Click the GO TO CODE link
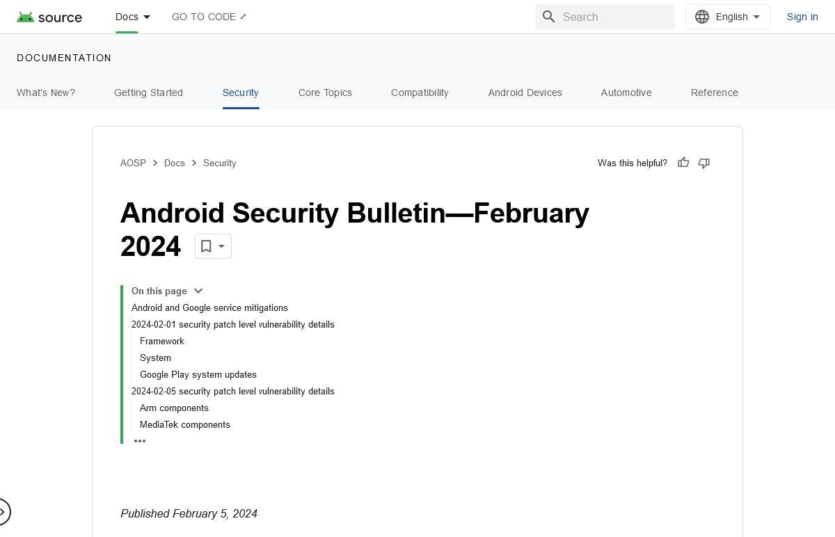This screenshot has width=835, height=537. pyautogui.click(x=209, y=17)
